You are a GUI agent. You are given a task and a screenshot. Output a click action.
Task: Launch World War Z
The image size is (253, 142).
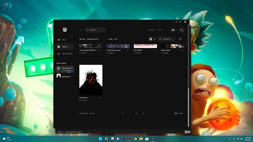[x=83, y=100]
